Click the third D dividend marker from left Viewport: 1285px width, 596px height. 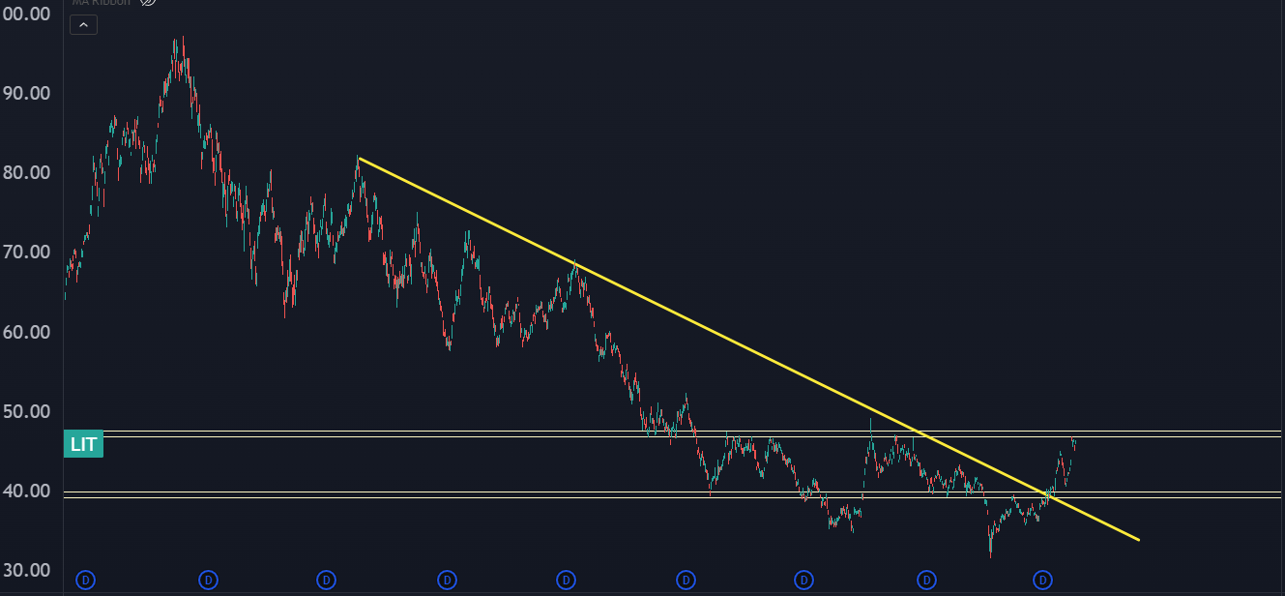pyautogui.click(x=327, y=581)
